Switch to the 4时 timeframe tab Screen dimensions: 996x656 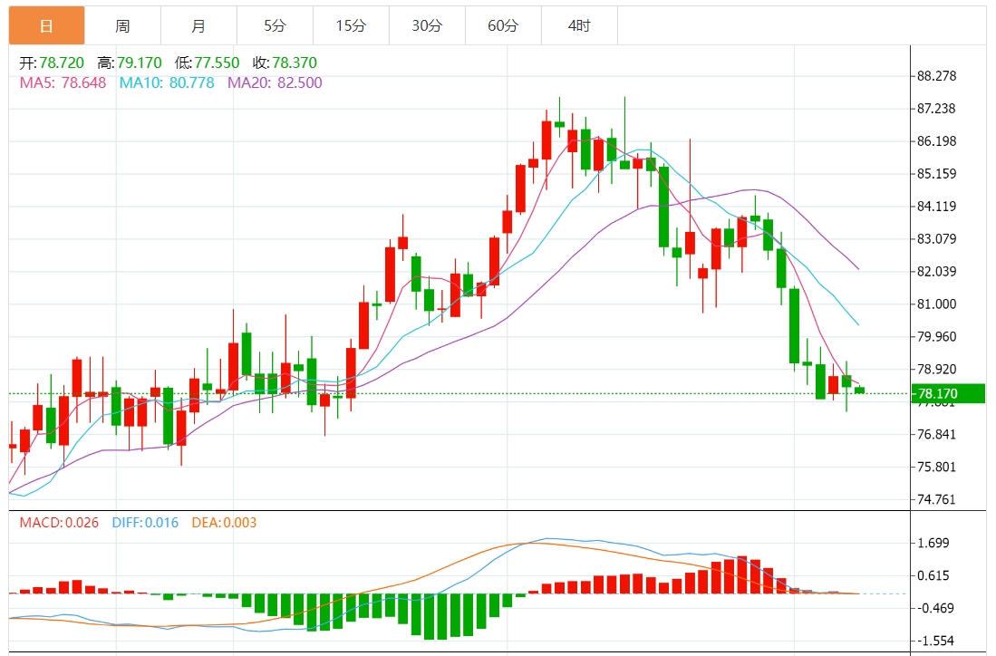click(x=579, y=25)
